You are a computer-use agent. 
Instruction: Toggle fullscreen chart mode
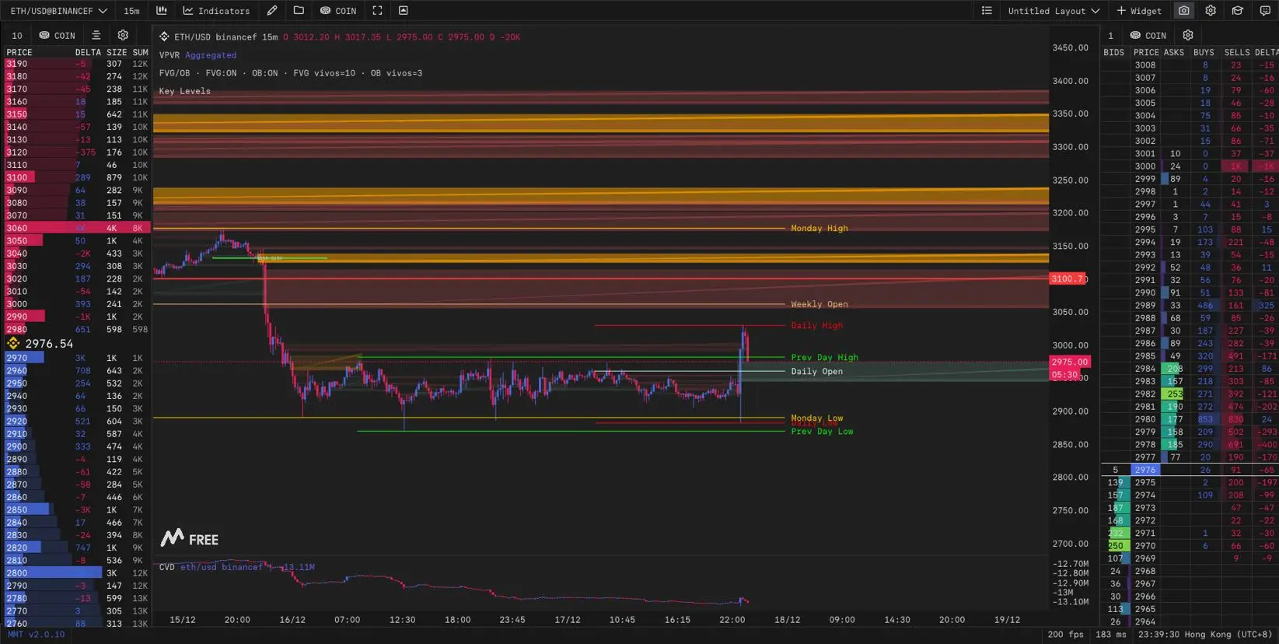point(377,11)
